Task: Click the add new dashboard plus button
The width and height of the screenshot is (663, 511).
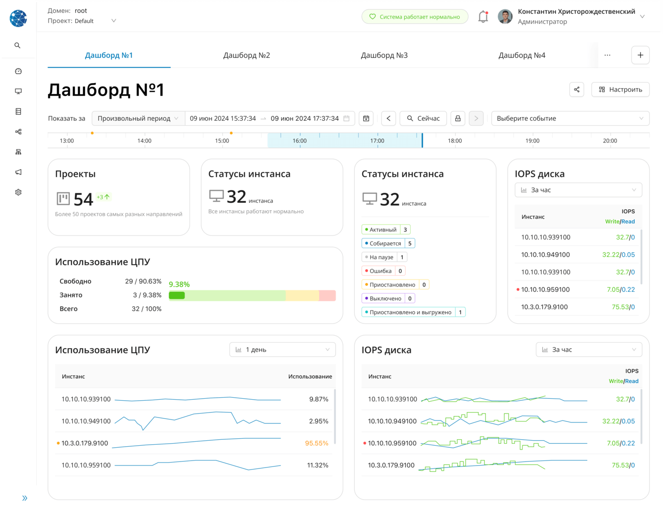Action: coord(640,55)
